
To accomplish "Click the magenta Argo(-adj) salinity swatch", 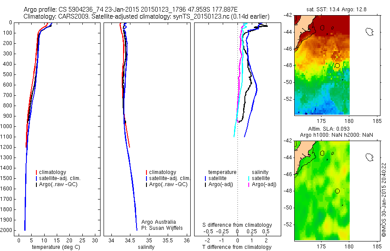I will click(x=249, y=185).
